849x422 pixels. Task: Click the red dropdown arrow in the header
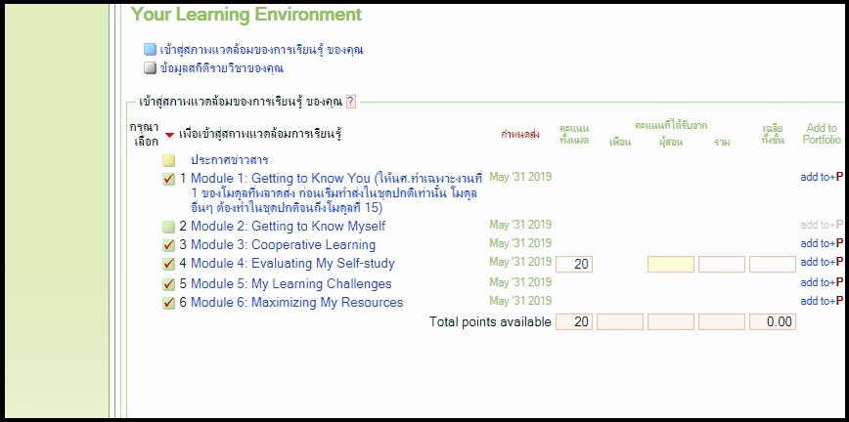(x=169, y=135)
